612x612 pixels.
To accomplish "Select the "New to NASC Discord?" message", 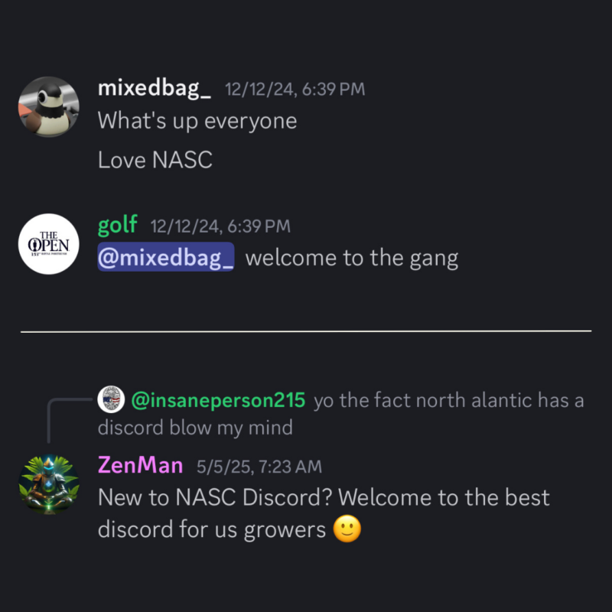I will [x=324, y=513].
